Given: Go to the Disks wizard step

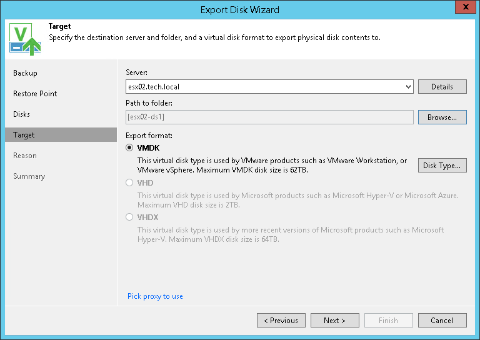Looking at the screenshot, I should pyautogui.click(x=21, y=114).
